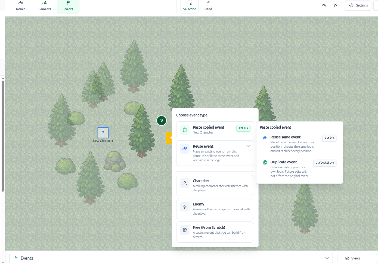
Task: Select Duplicate event option
Action: [x=299, y=169]
